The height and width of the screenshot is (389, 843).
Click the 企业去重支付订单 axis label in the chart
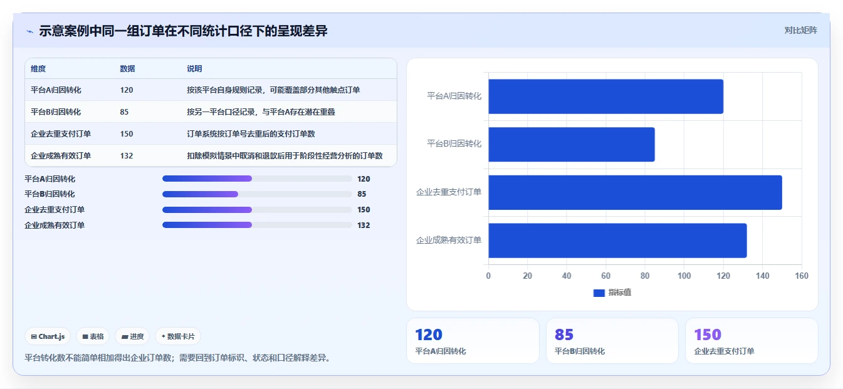449,192
